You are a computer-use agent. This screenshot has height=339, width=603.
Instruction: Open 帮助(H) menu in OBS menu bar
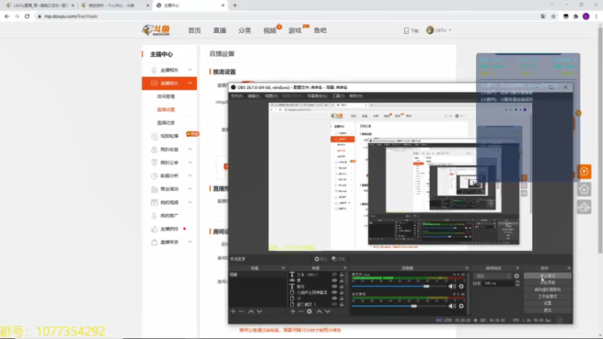356,96
